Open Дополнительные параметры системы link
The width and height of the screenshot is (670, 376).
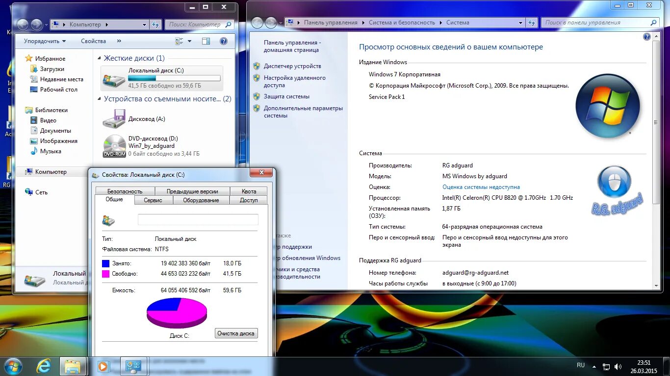point(303,112)
